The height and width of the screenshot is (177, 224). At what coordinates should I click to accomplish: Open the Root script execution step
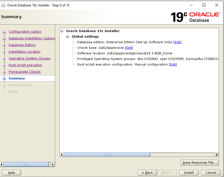(x=25, y=65)
